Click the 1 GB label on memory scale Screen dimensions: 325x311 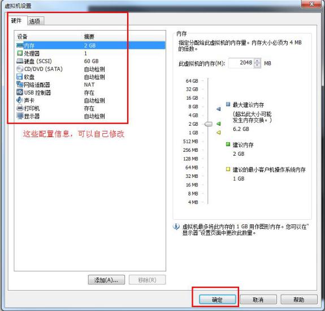coord(193,133)
